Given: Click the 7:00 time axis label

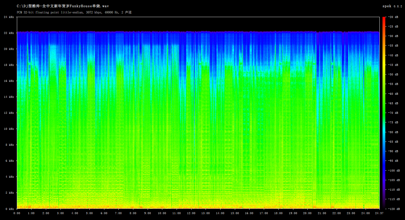Looking at the screenshot, I should (119, 213).
